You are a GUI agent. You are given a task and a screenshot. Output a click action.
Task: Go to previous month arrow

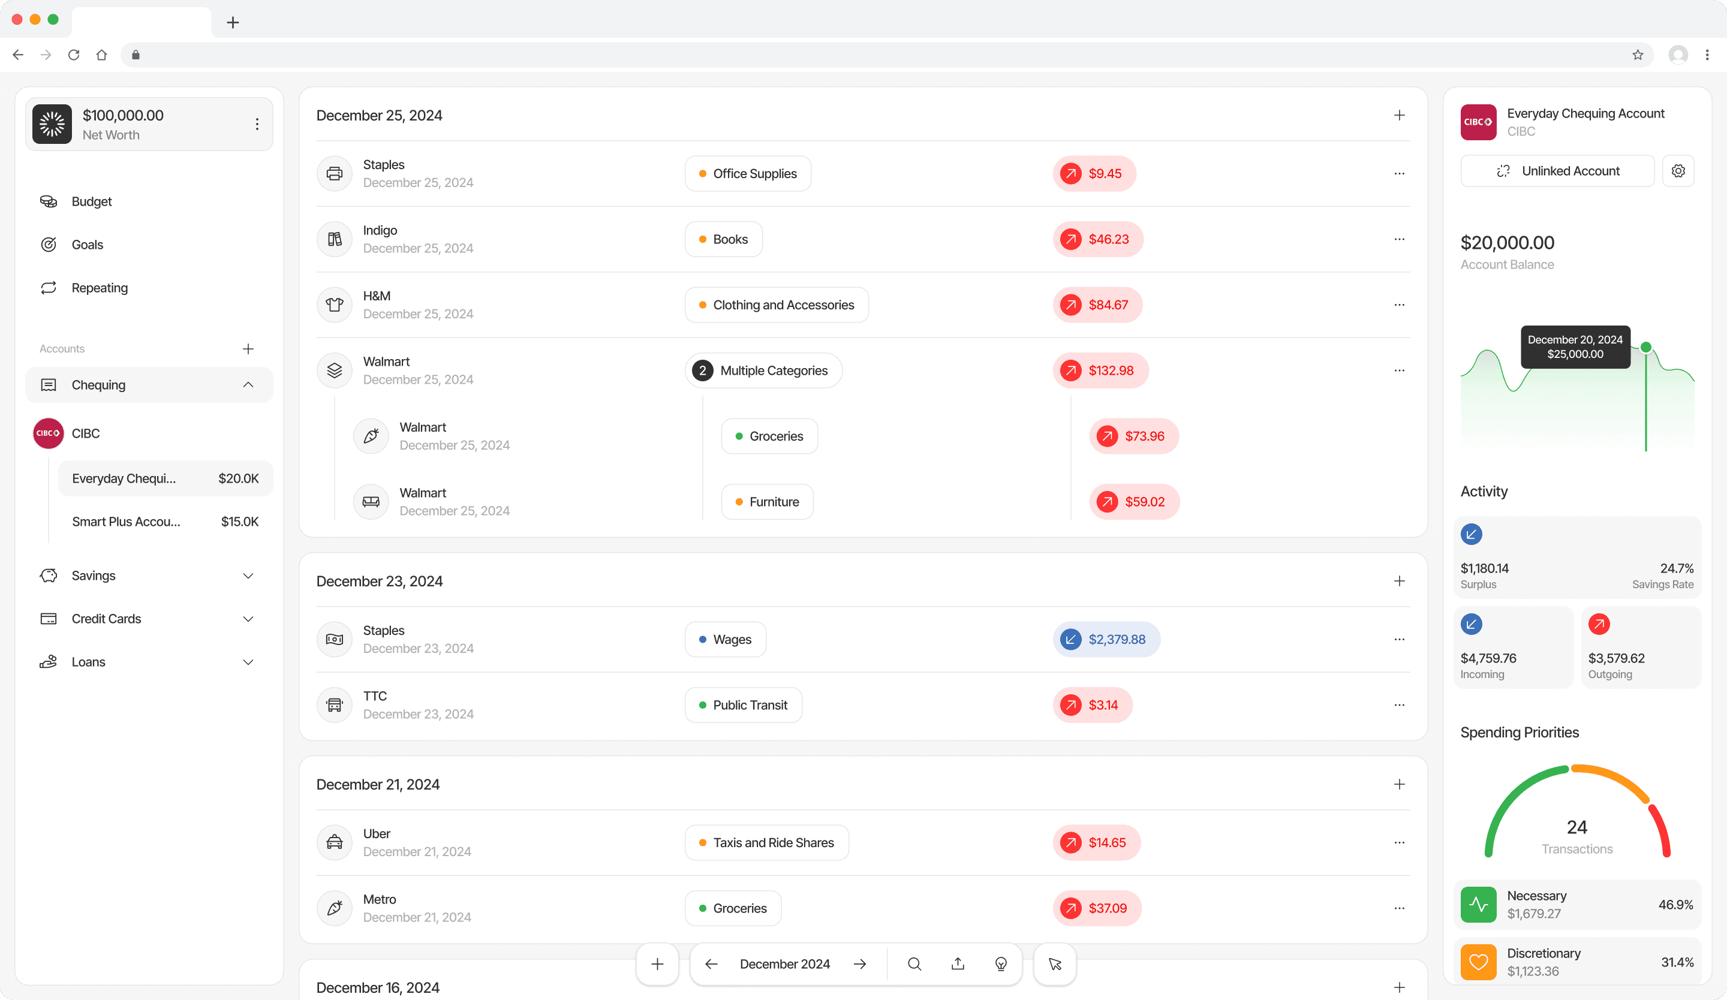point(711,963)
